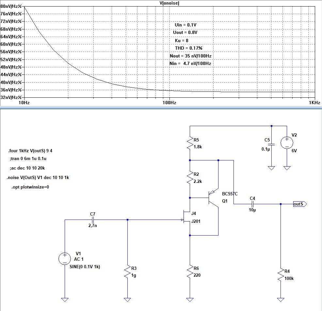The height and width of the screenshot is (311, 322).
Task: Click the C5 0.1µ decoupling capacitor
Action: [271, 144]
